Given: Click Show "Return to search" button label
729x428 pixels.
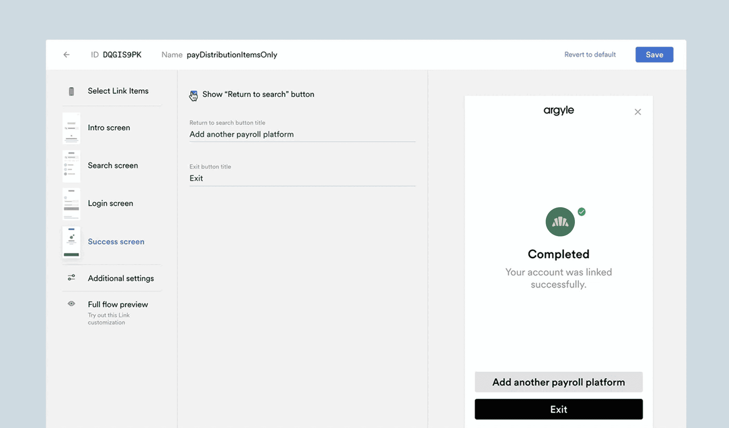Looking at the screenshot, I should 258,94.
